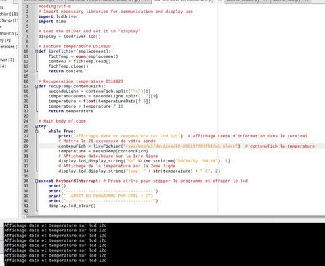This screenshot has height=266, width=325.
Task: Click 'fichTemp = open(emplacement)' line
Action: (83, 56)
